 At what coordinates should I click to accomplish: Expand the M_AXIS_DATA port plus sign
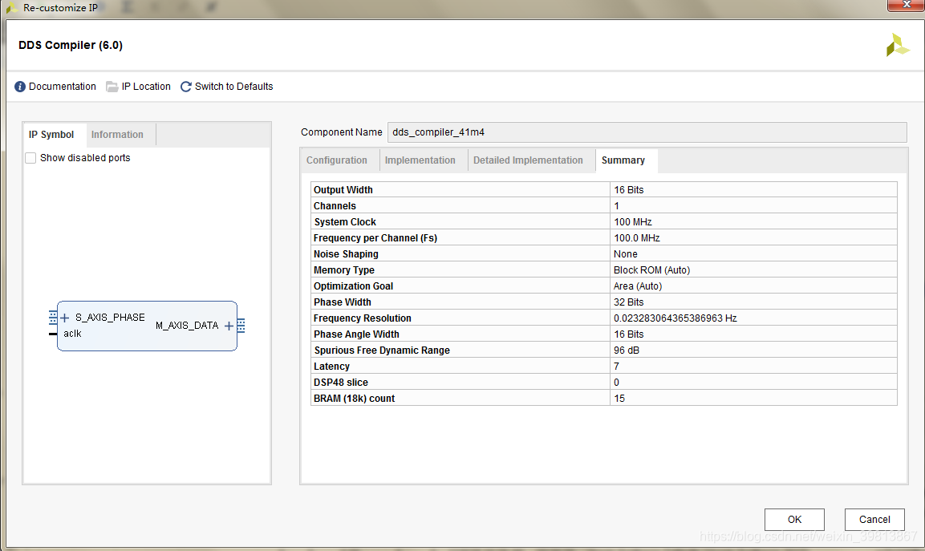pyautogui.click(x=229, y=326)
